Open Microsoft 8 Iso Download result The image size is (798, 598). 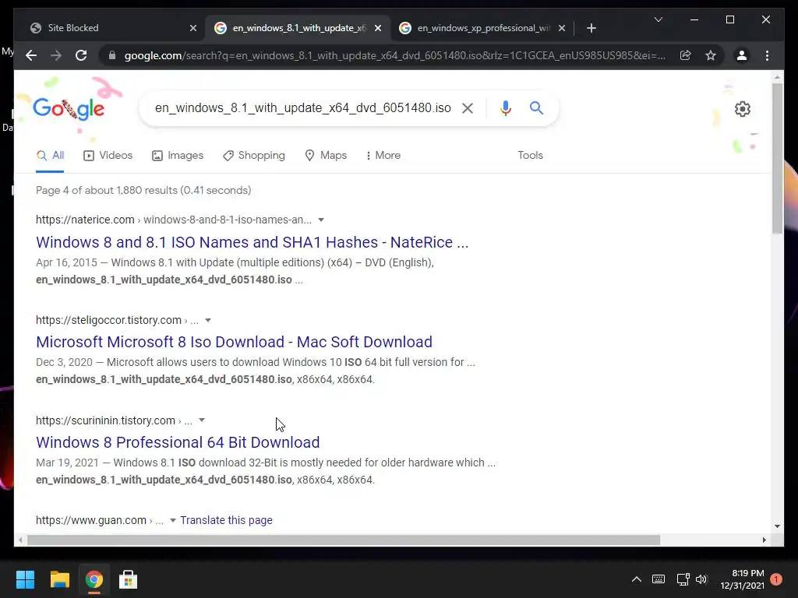pos(234,342)
